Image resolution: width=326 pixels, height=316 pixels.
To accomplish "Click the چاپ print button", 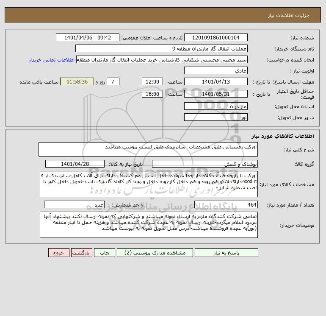I will (105, 253).
